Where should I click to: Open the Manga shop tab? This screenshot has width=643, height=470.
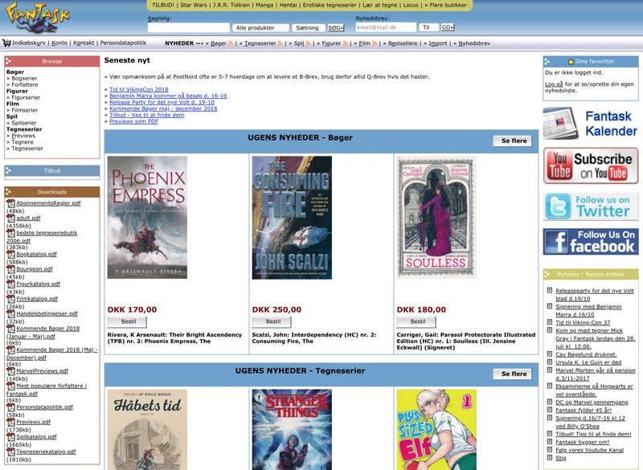click(x=264, y=5)
